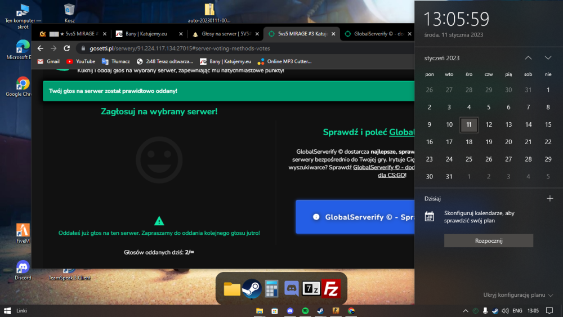
Task: Go forward in the Chrome browser
Action: pos(53,48)
